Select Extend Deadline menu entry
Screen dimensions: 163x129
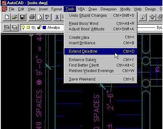[x=101, y=51]
